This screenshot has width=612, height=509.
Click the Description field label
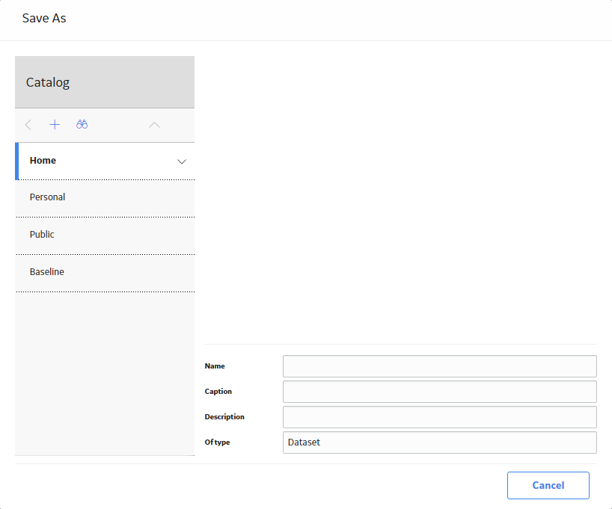pyautogui.click(x=224, y=417)
